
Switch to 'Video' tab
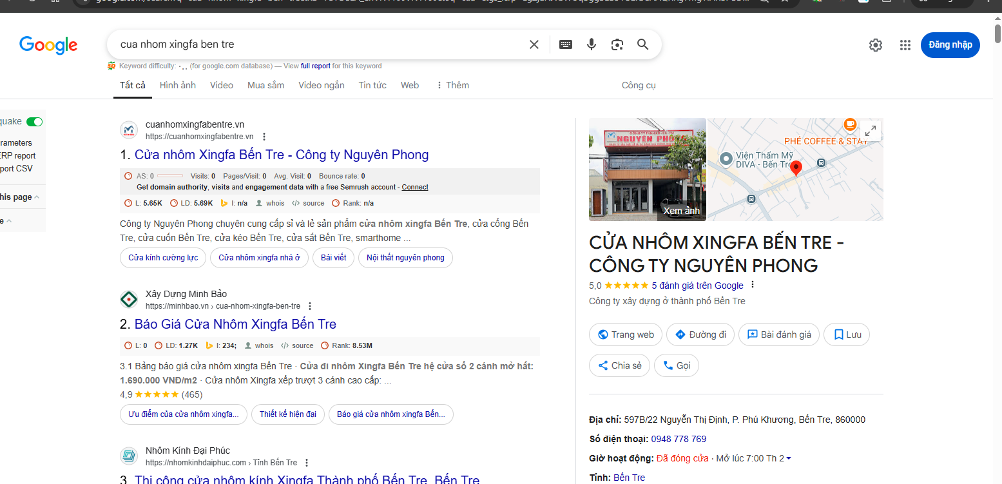[222, 85]
